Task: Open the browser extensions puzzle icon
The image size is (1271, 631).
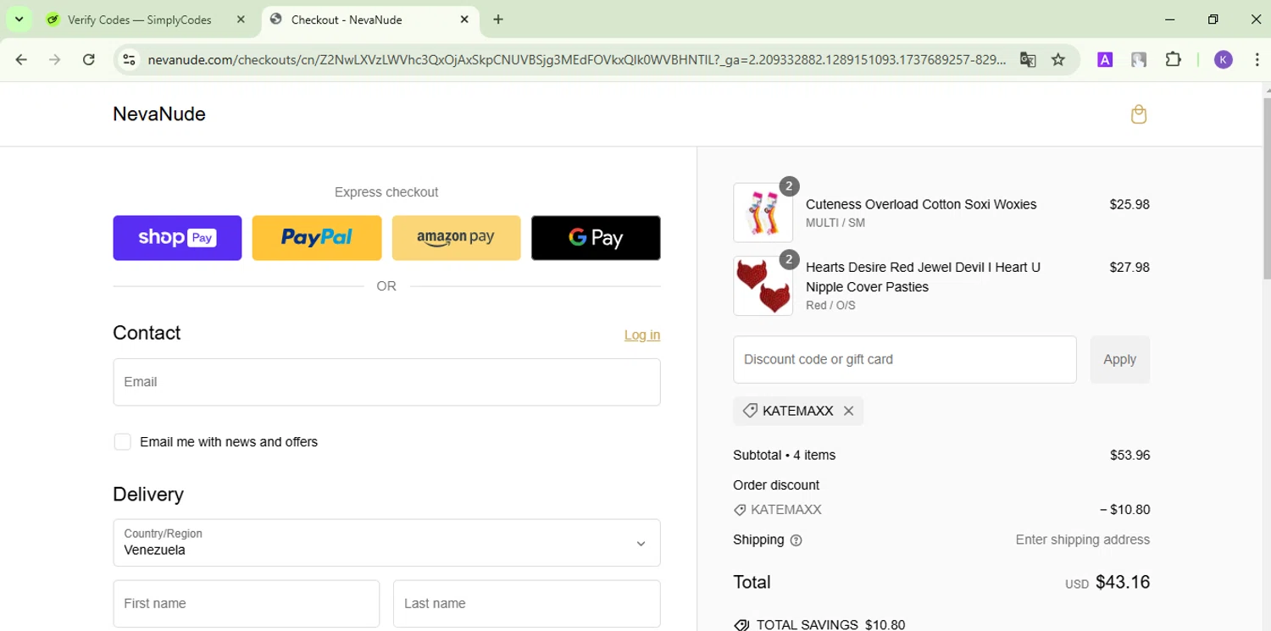Action: [1173, 59]
